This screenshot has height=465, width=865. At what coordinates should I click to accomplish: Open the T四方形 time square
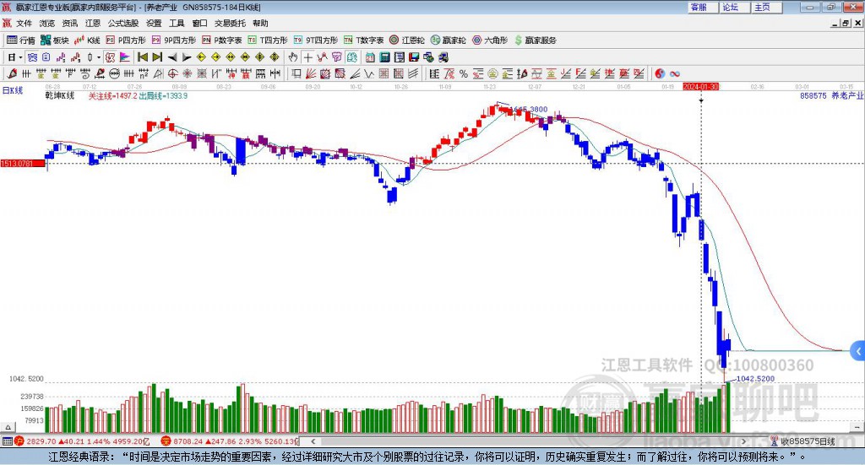coord(268,41)
